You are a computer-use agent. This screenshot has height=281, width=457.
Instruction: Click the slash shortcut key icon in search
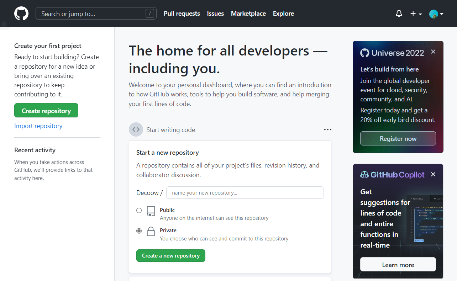click(150, 14)
